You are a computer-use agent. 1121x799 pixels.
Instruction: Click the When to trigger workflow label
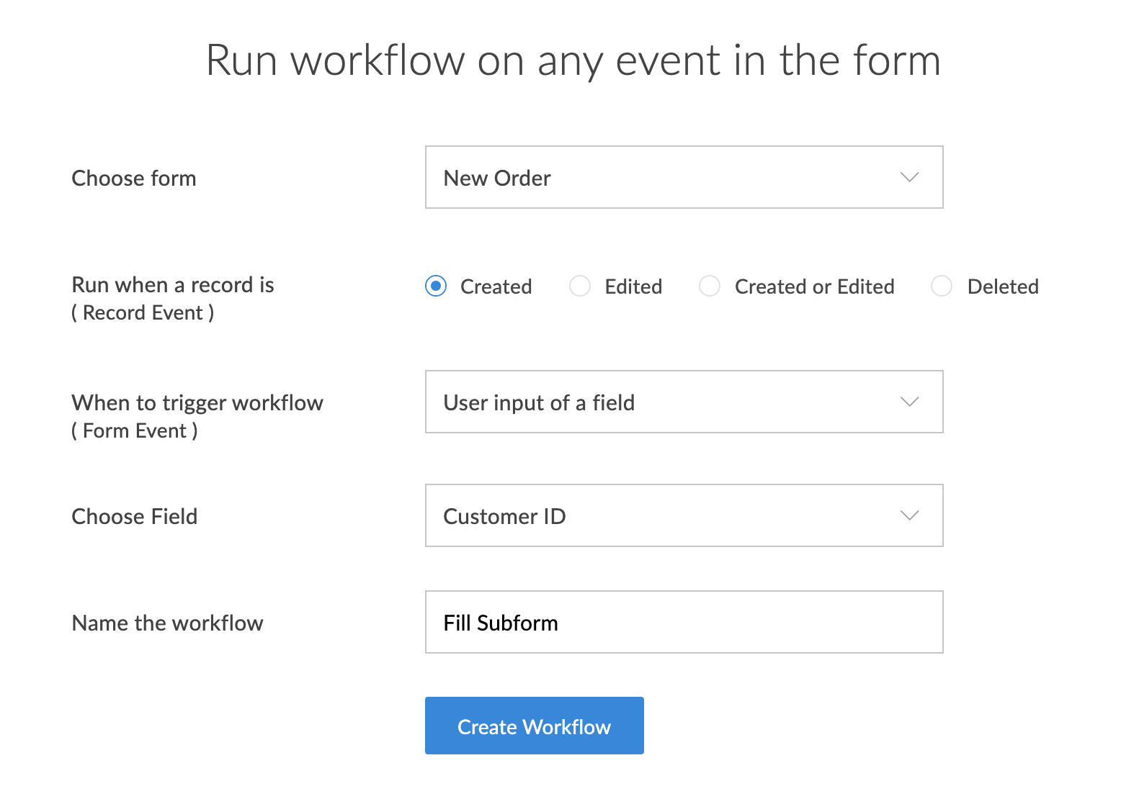pyautogui.click(x=197, y=402)
